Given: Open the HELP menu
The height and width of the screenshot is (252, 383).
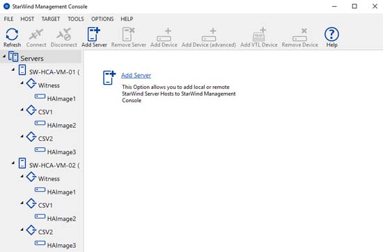Looking at the screenshot, I should 127,19.
